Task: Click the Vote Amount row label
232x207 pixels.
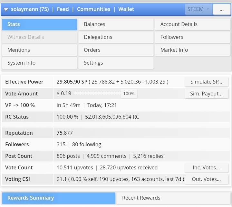Action: 22,94
